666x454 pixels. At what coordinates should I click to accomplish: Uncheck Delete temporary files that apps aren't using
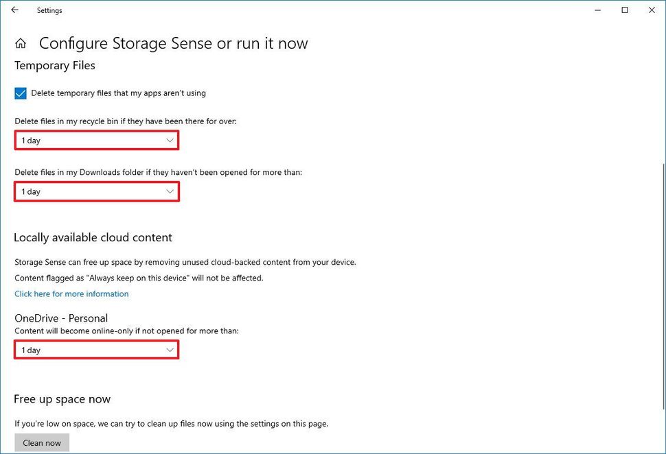tap(20, 93)
